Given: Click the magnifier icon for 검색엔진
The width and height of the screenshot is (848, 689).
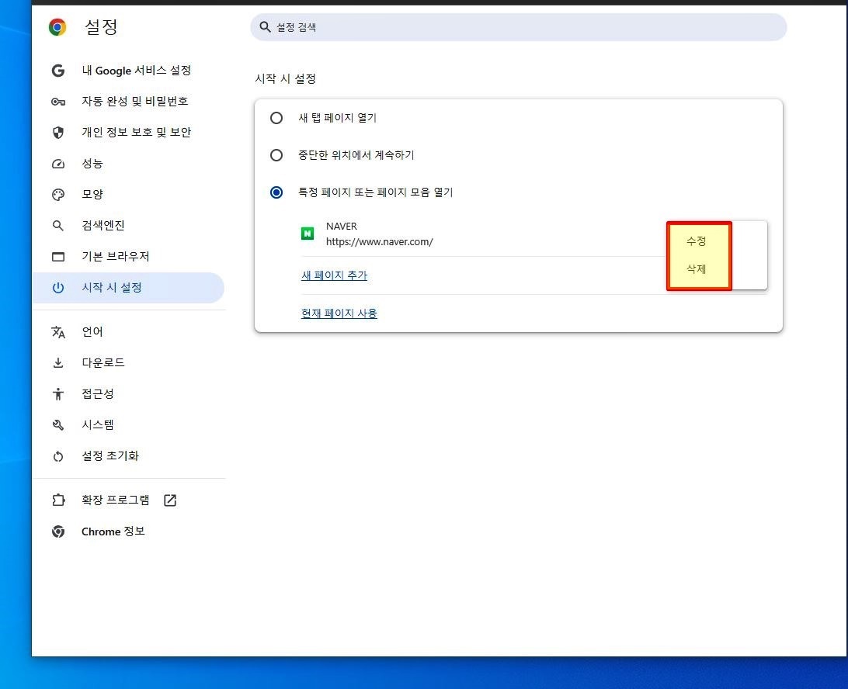Looking at the screenshot, I should (x=58, y=226).
